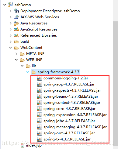Image resolution: width=118 pixels, height=149 pixels.
Task: Click the spring-orm jar file icon
Action: tap(40, 133)
